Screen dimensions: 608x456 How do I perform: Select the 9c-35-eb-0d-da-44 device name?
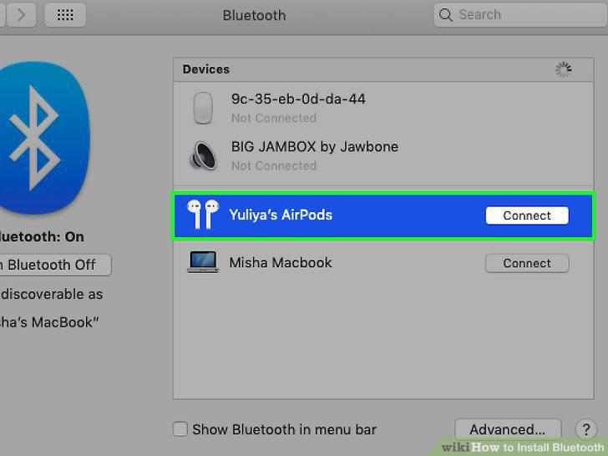[x=298, y=99]
